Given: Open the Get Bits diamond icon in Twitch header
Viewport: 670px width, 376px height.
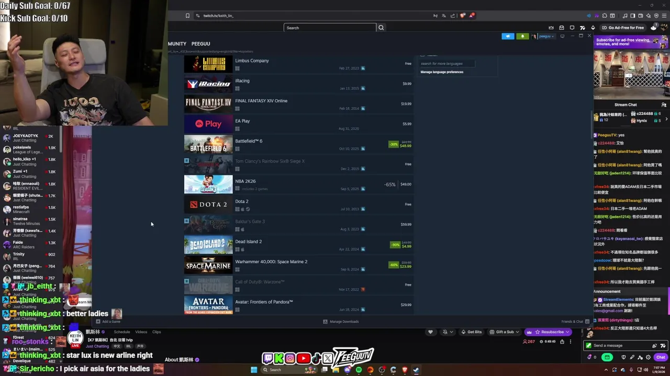Looking at the screenshot, I should (x=593, y=28).
